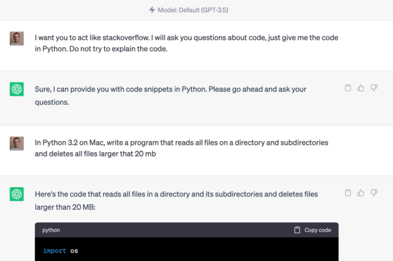The image size is (393, 261).
Task: Copy the "Sure, I can provide" response to clipboard
Action: 347,88
